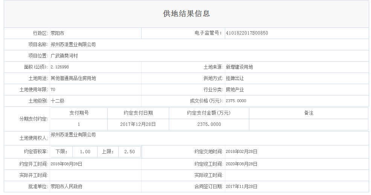Image resolution: width=371 pixels, height=195 pixels.
Task: Click the 土地使用权人 field label
Action: point(34,138)
